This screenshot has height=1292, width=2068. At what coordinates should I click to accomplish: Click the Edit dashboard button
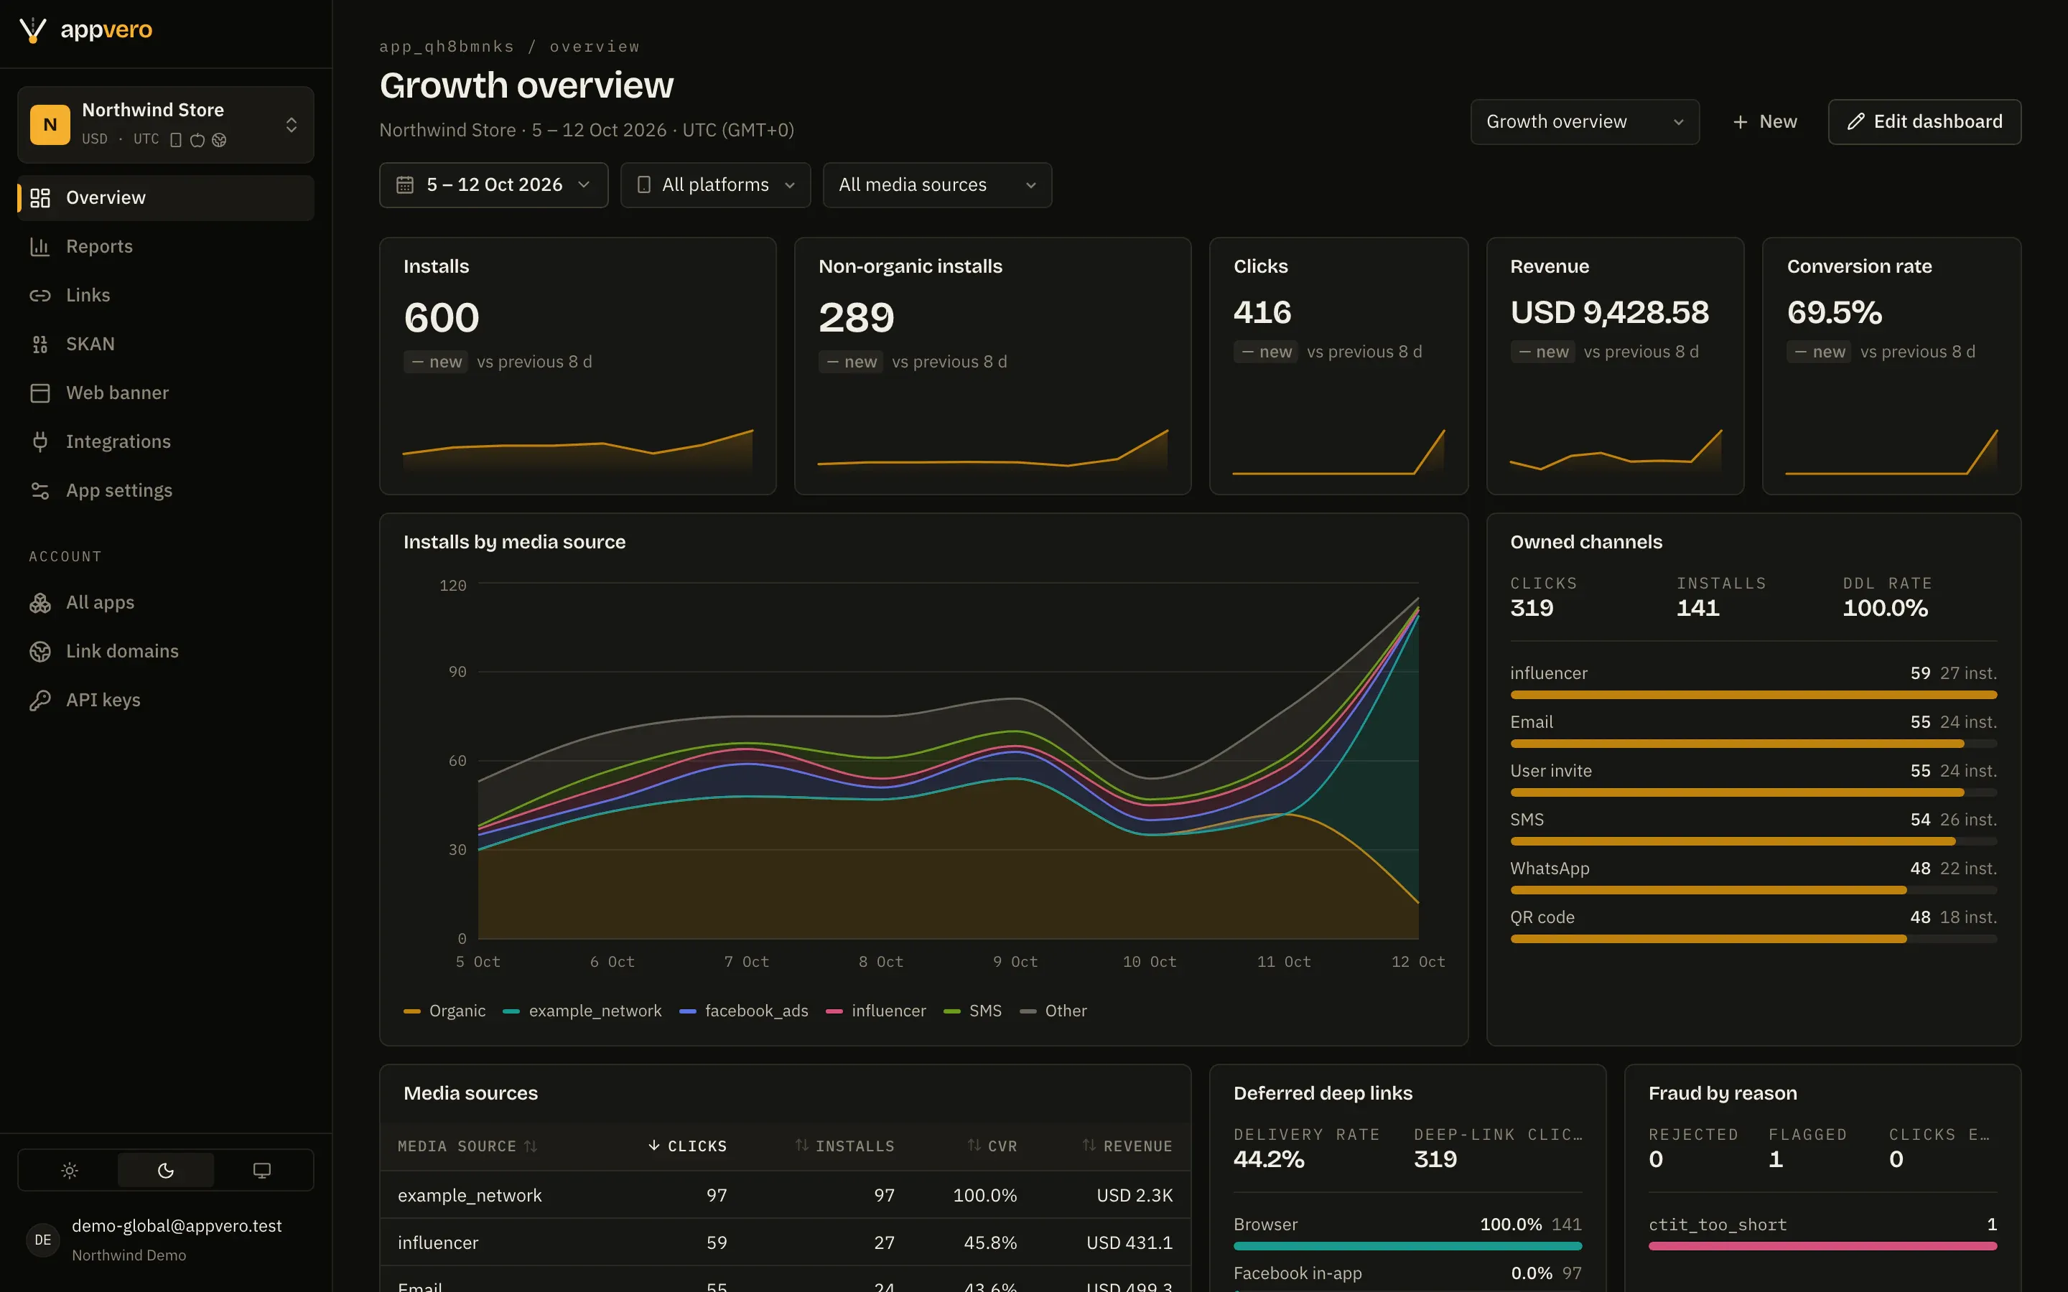coord(1924,122)
